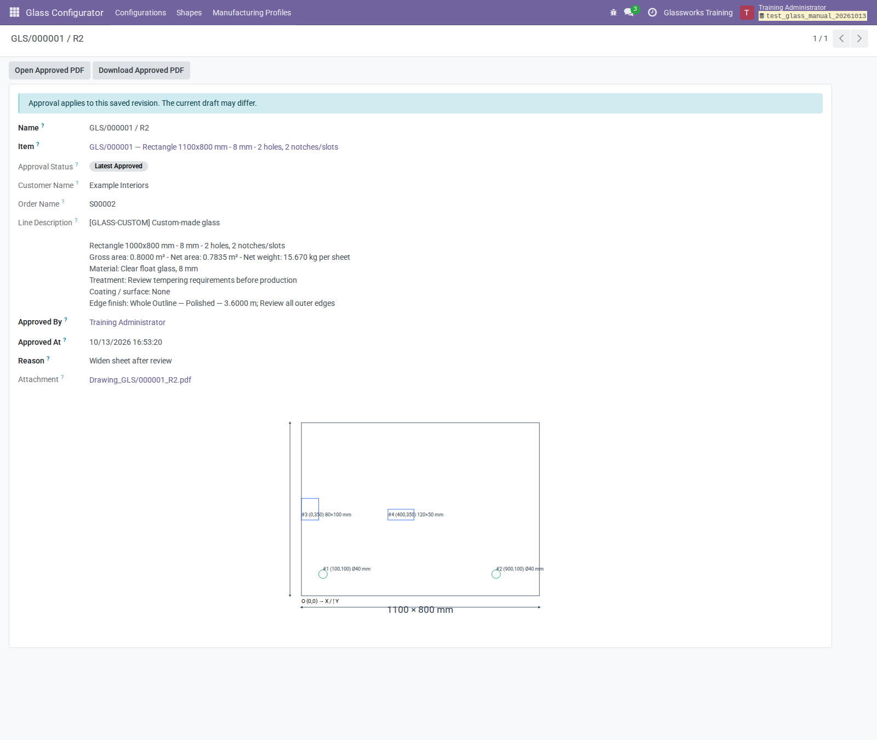Open Training Administrator approver link
877x740 pixels.
point(127,322)
